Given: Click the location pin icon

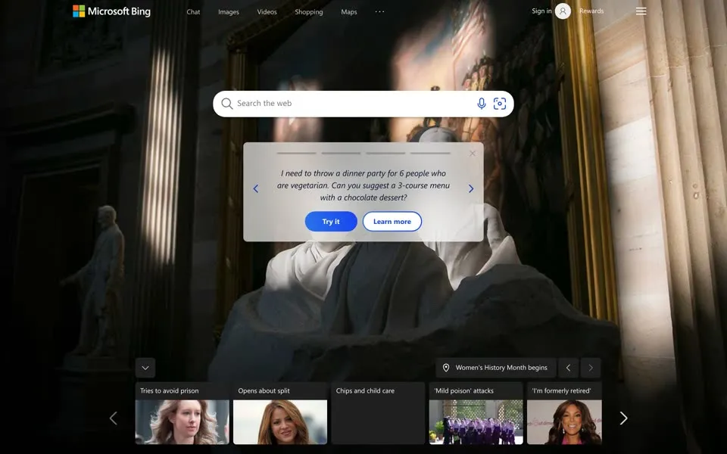Looking at the screenshot, I should (445, 368).
